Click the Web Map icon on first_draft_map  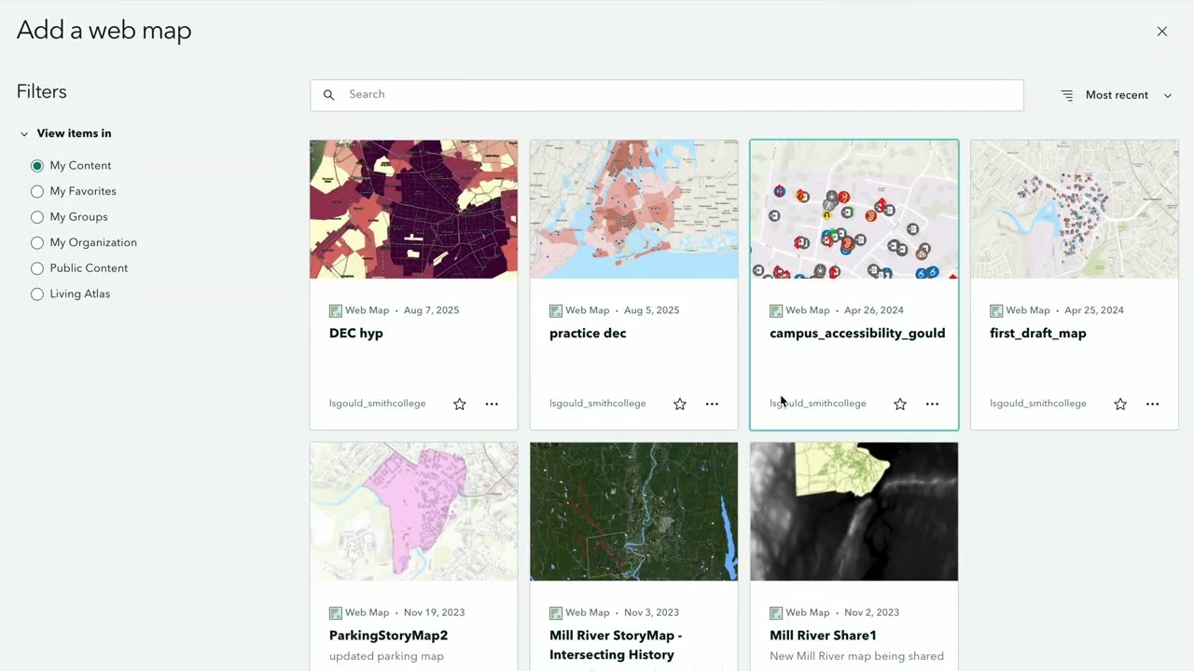pyautogui.click(x=995, y=310)
